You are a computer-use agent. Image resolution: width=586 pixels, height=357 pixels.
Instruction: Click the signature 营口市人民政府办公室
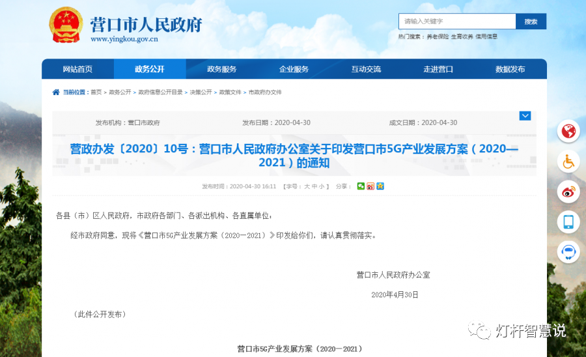pyautogui.click(x=393, y=275)
